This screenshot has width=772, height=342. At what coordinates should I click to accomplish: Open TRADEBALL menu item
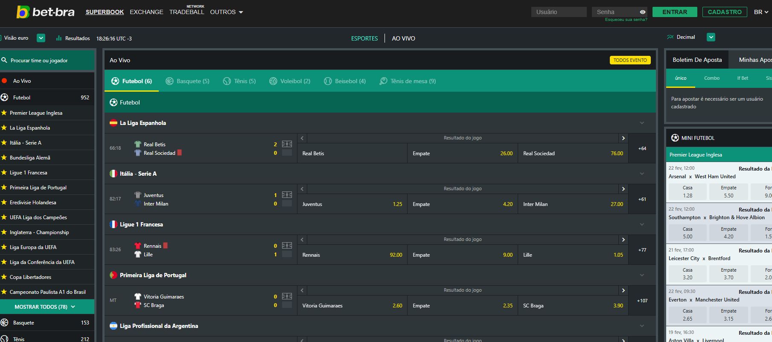[x=186, y=12]
